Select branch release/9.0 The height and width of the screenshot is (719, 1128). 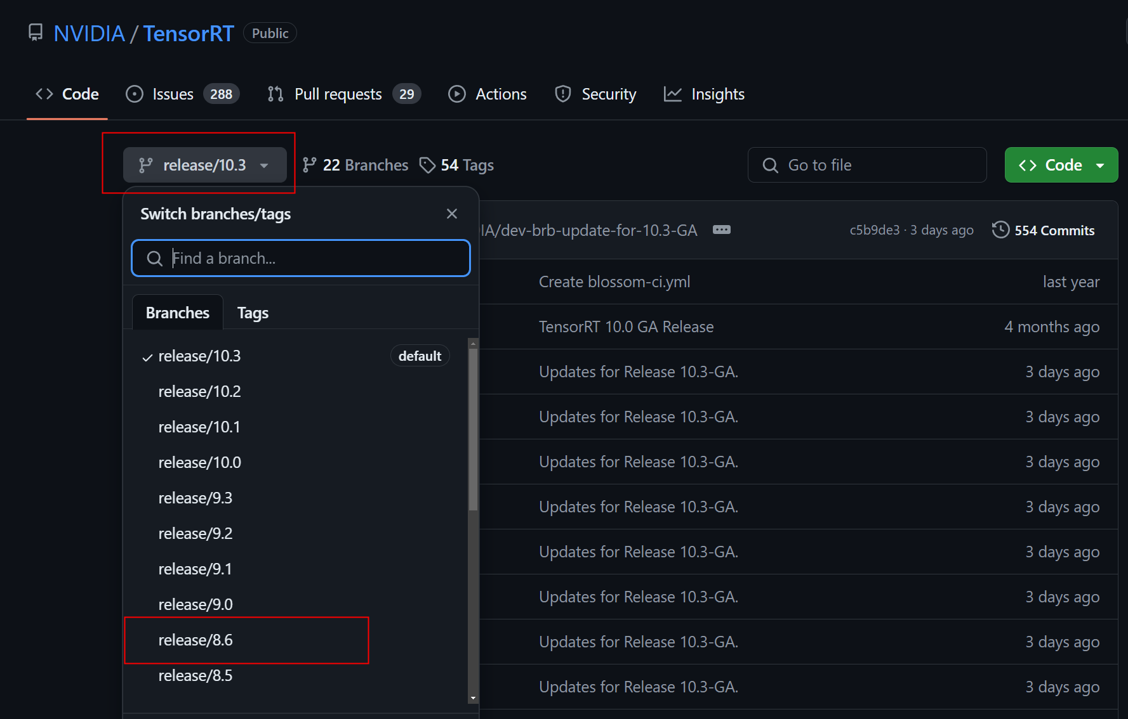point(296,604)
